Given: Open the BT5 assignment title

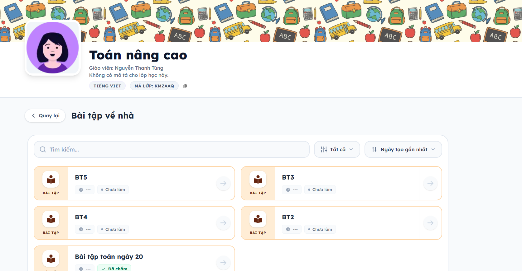Looking at the screenshot, I should point(81,177).
